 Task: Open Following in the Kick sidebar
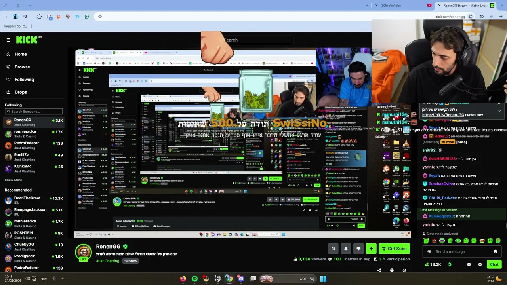click(24, 80)
